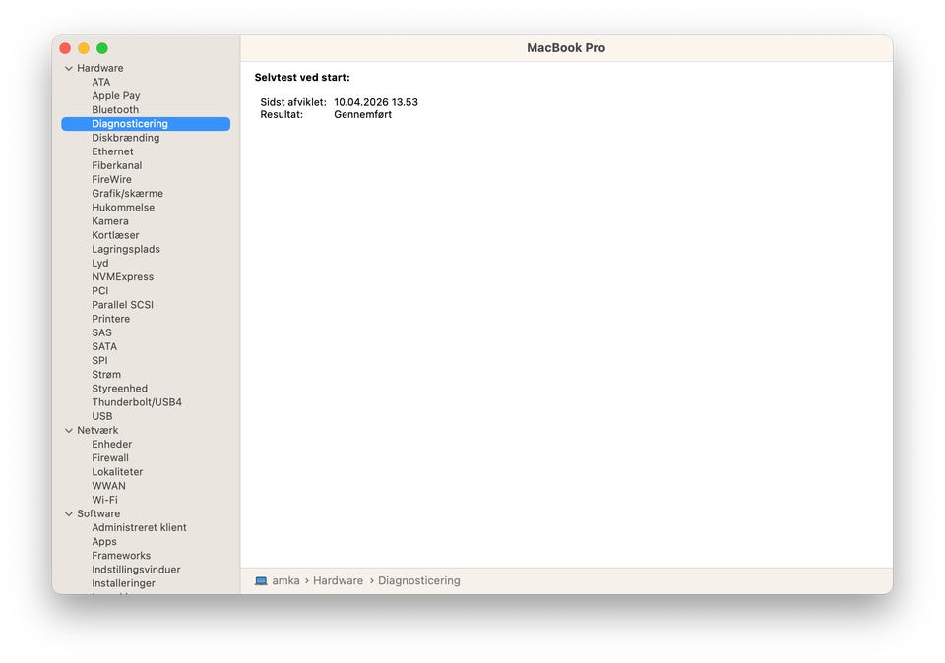This screenshot has width=945, height=663.
Task: Select PCI in the hardware list
Action: click(100, 291)
